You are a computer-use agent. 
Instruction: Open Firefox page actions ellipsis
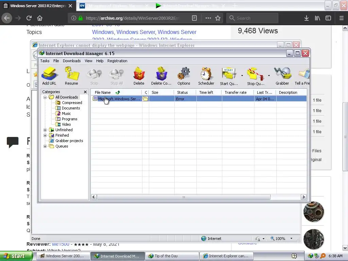(x=208, y=18)
